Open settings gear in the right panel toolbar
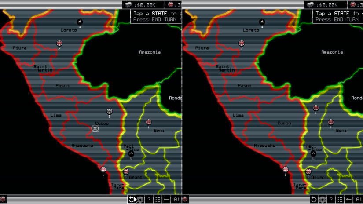The width and height of the screenshot is (363, 204). click(x=323, y=199)
